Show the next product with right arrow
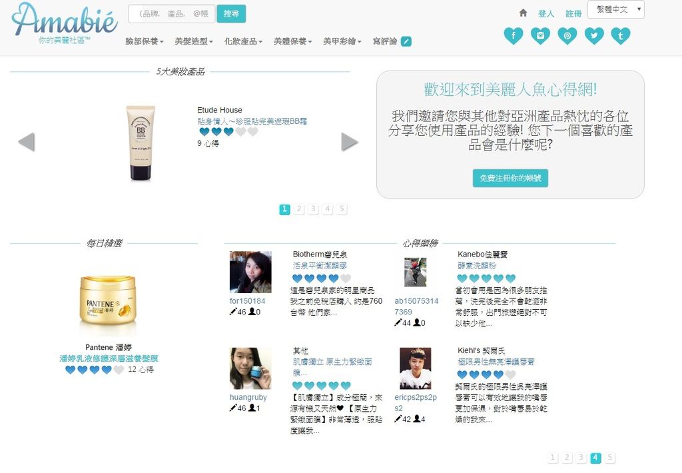The image size is (682, 473). coord(349,142)
